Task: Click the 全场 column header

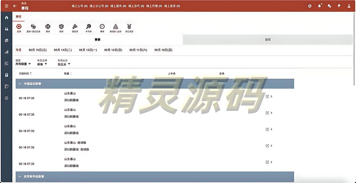Action: (x=221, y=73)
